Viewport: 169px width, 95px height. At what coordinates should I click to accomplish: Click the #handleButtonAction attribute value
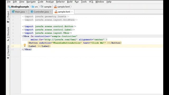(67, 43)
